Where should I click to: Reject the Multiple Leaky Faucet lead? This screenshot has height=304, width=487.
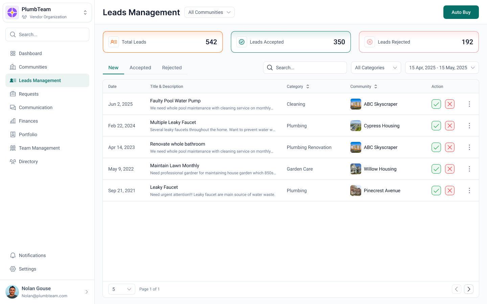(450, 126)
